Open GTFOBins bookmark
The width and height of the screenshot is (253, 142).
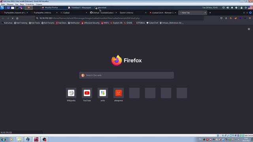click(139, 23)
